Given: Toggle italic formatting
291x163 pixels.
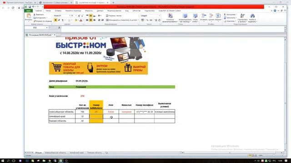Looking at the screenshot, I should 59,20.
